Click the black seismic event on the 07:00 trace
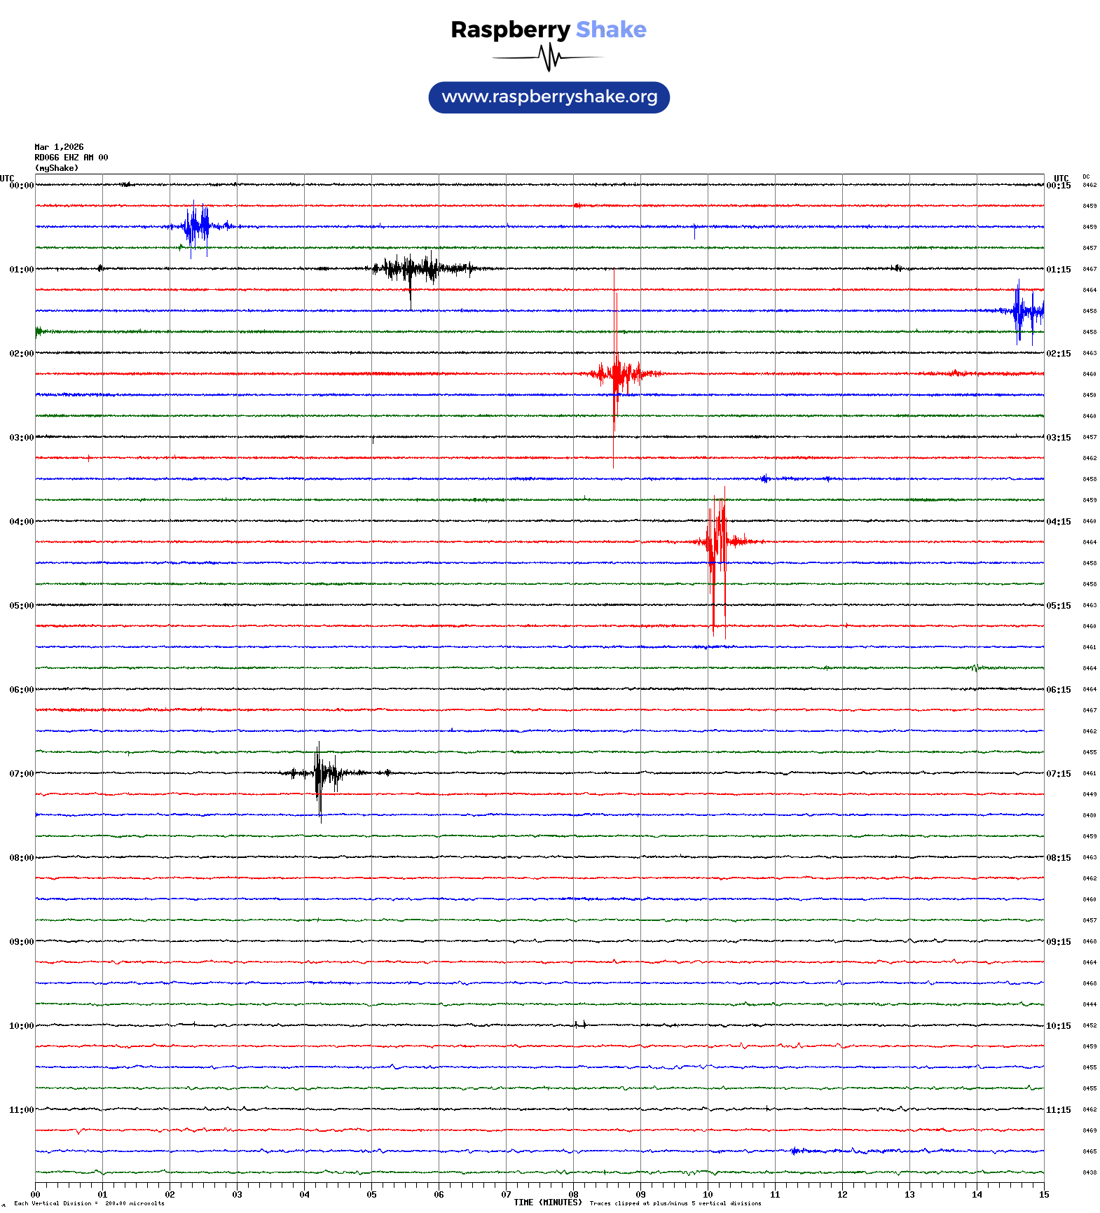The width and height of the screenshot is (1100, 1213). [320, 773]
